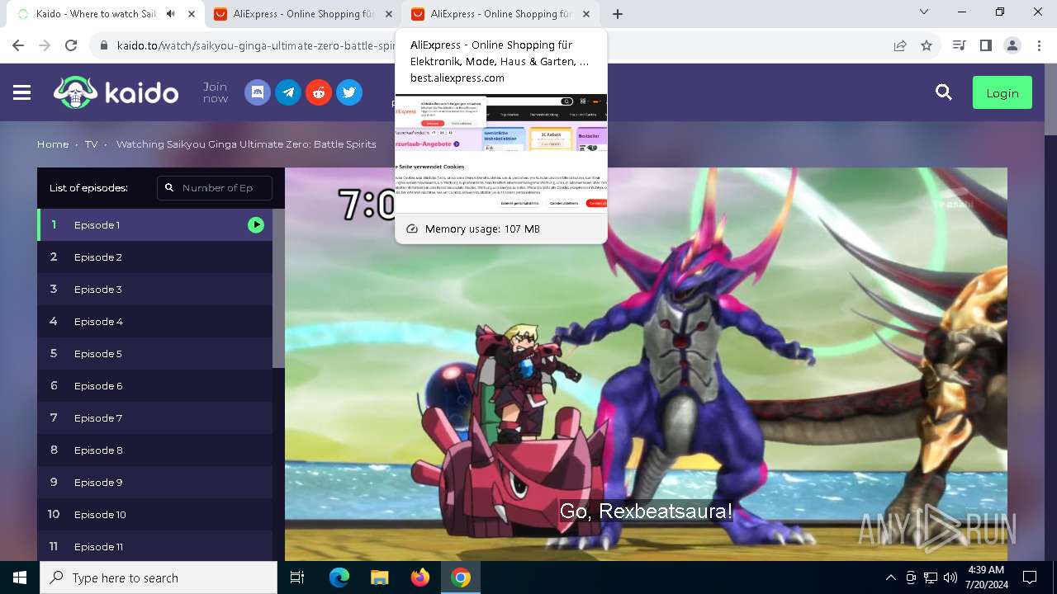This screenshot has width=1057, height=594.
Task: Open the Discord social icon
Action: tap(258, 92)
